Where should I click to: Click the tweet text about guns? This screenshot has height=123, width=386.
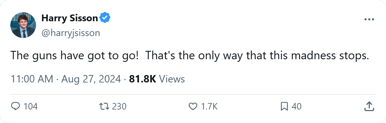click(x=189, y=56)
